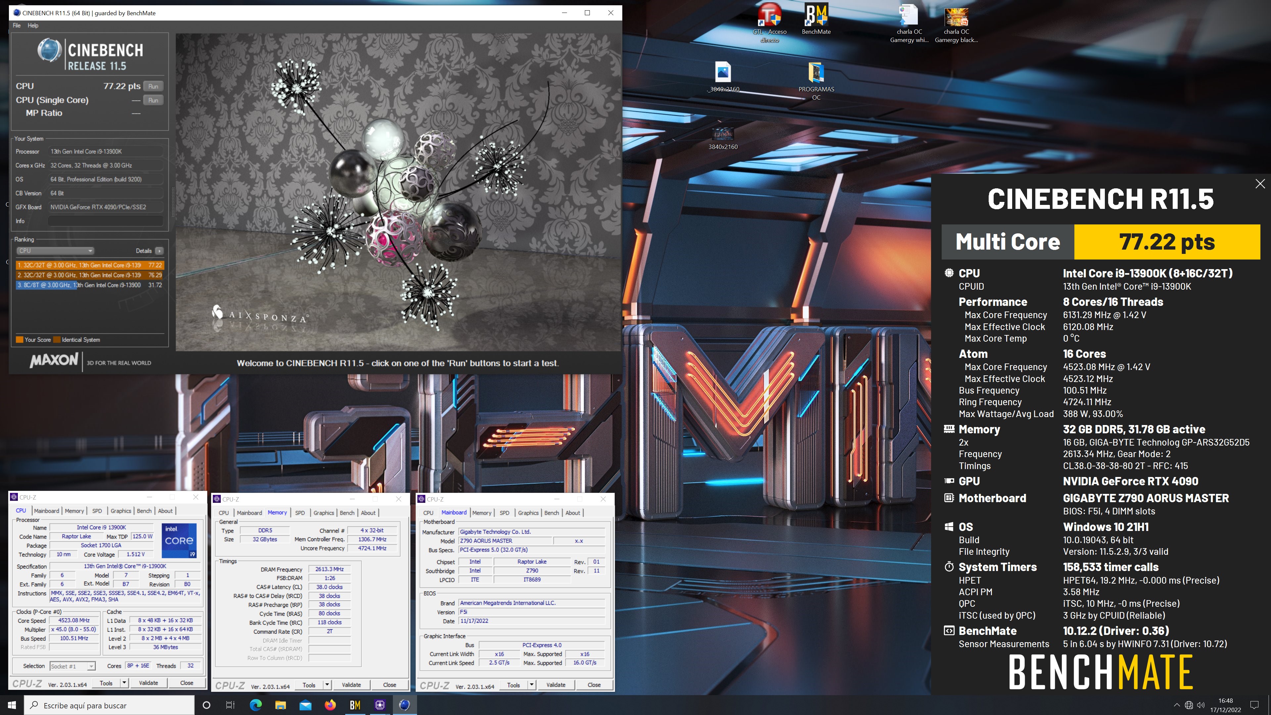Open Cortana circle icon in the taskbar
Image resolution: width=1271 pixels, height=715 pixels.
(206, 705)
